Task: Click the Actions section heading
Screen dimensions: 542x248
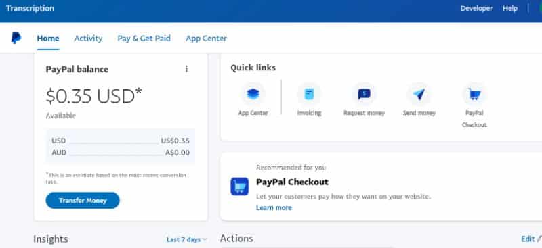Action: click(236, 239)
